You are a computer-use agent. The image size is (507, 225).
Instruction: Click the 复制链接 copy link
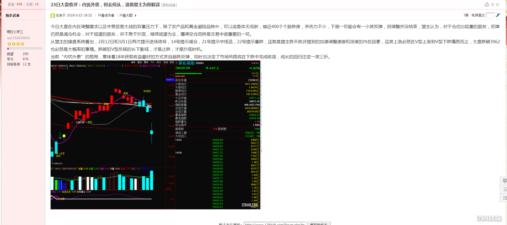click(169, 5)
